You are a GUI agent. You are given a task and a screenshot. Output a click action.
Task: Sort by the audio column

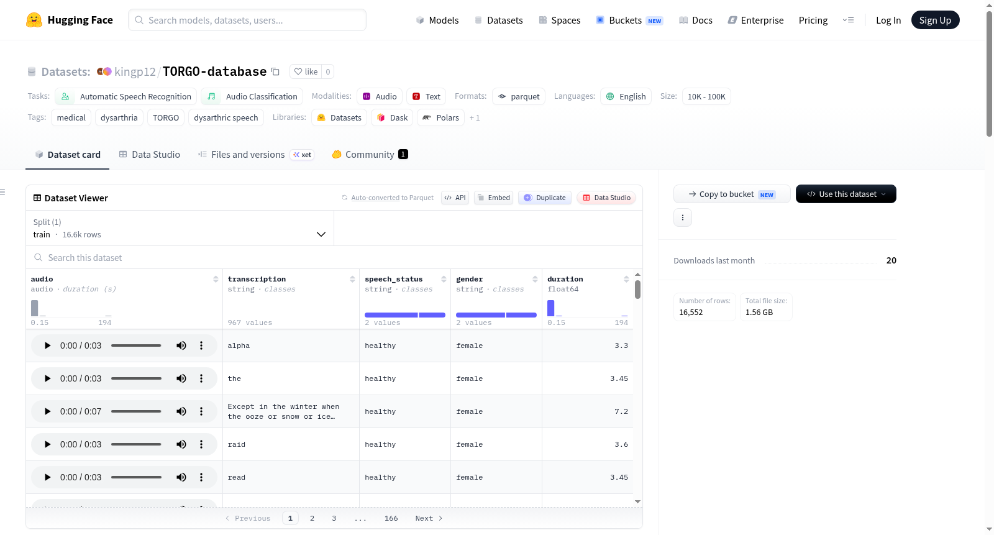[216, 280]
